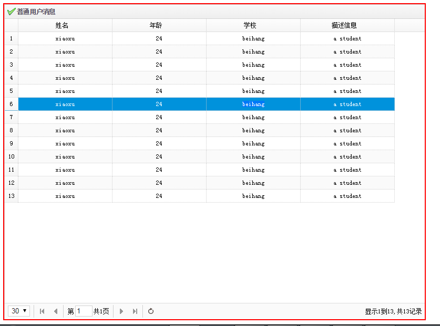Click a student description in row 2
The height and width of the screenshot is (326, 440).
click(x=347, y=51)
